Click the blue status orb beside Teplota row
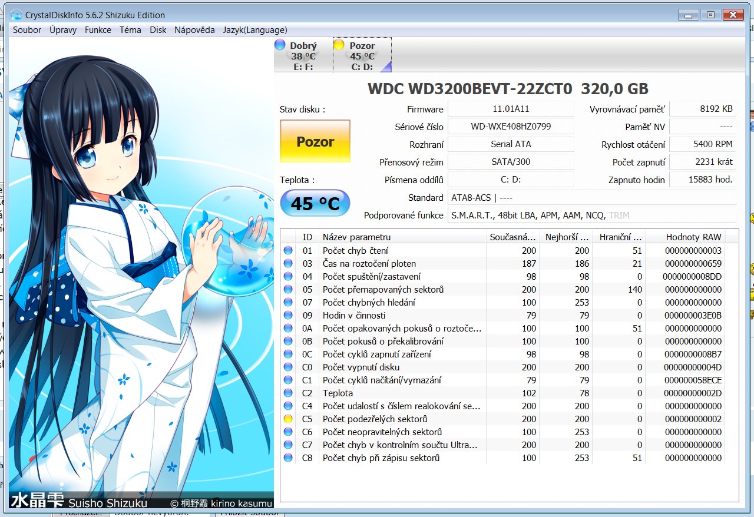754x517 pixels. coord(288,393)
